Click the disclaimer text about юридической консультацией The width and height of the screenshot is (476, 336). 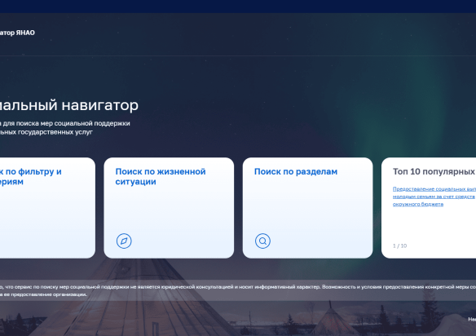pyautogui.click(x=238, y=290)
